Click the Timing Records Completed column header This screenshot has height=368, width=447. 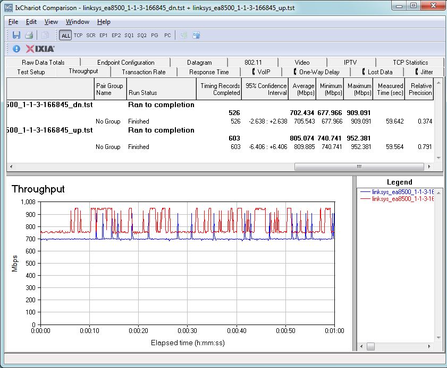point(219,89)
